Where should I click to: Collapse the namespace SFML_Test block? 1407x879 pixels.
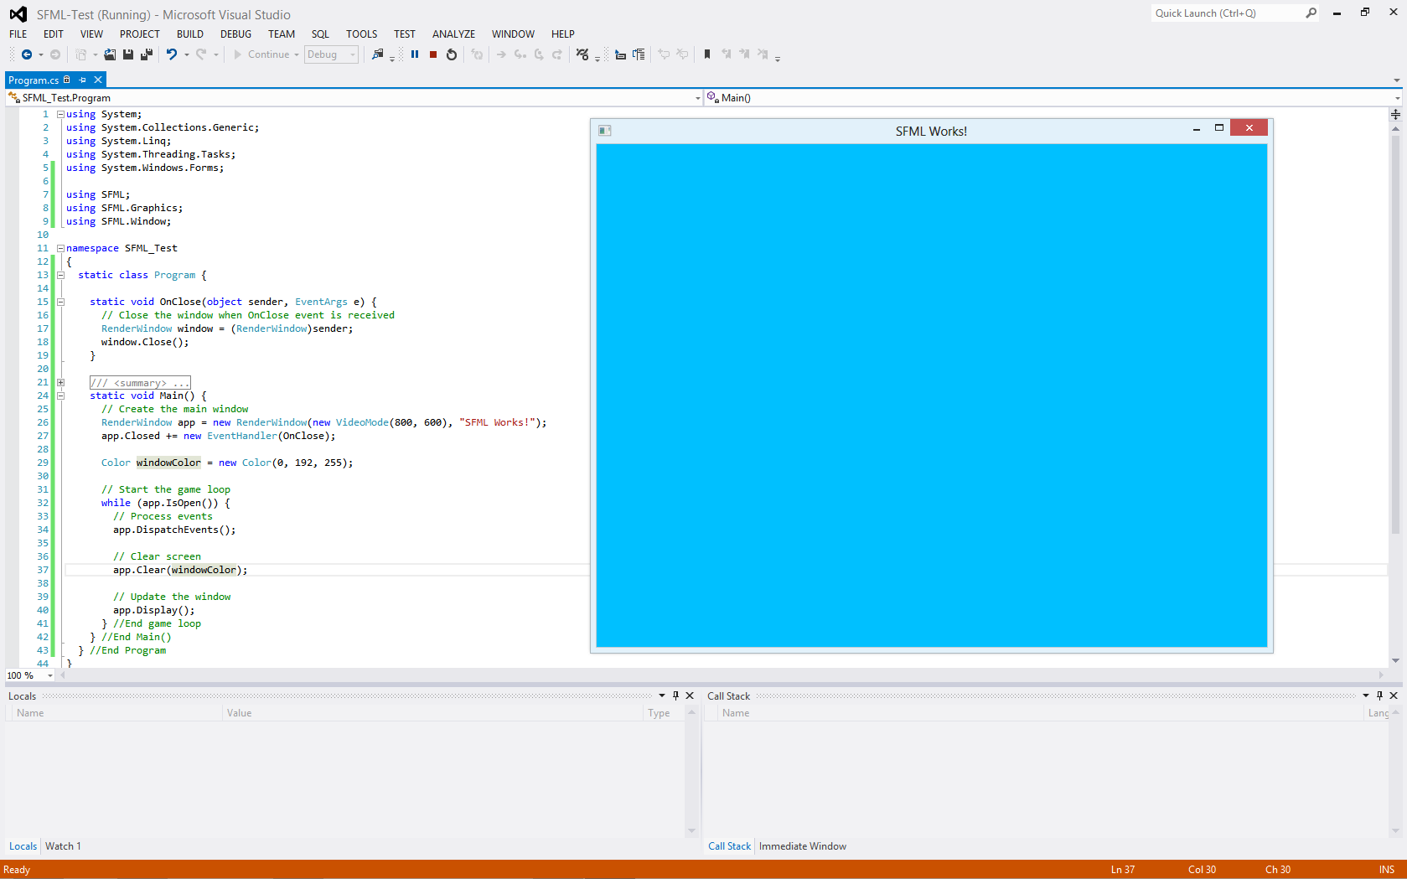tap(60, 248)
